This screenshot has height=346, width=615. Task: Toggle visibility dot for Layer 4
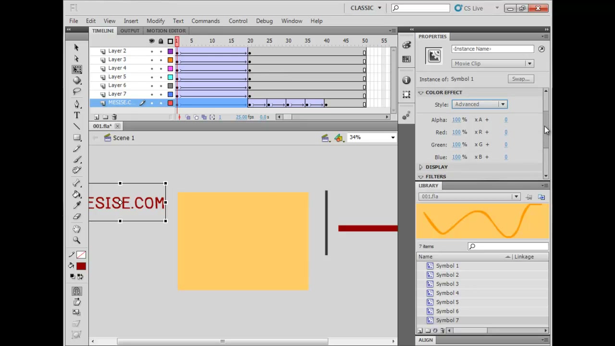pyautogui.click(x=152, y=68)
